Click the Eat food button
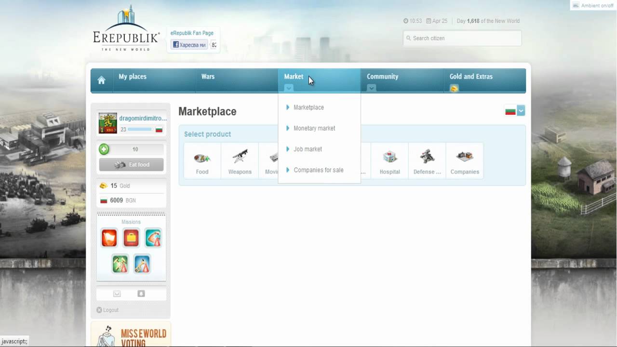 click(x=131, y=165)
